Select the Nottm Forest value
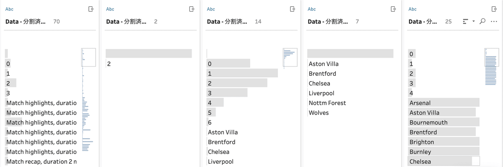The height and width of the screenshot is (167, 503). pos(327,103)
